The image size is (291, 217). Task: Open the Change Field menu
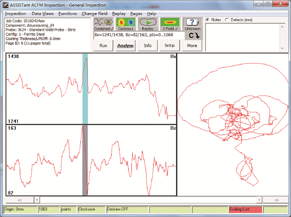click(x=94, y=14)
